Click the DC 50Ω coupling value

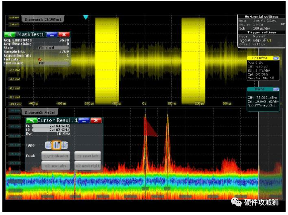261,74
